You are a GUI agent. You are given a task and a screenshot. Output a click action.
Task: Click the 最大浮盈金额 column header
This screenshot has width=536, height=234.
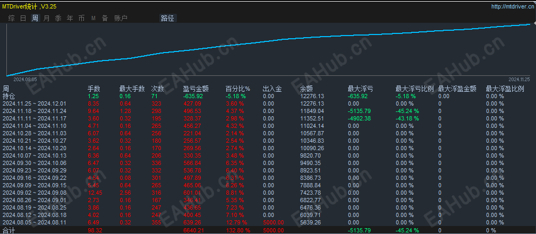pos(457,89)
